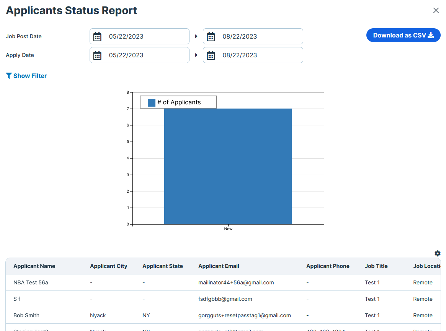Click calendar icon for Job Post end date
This screenshot has width=446, height=331.
211,37
